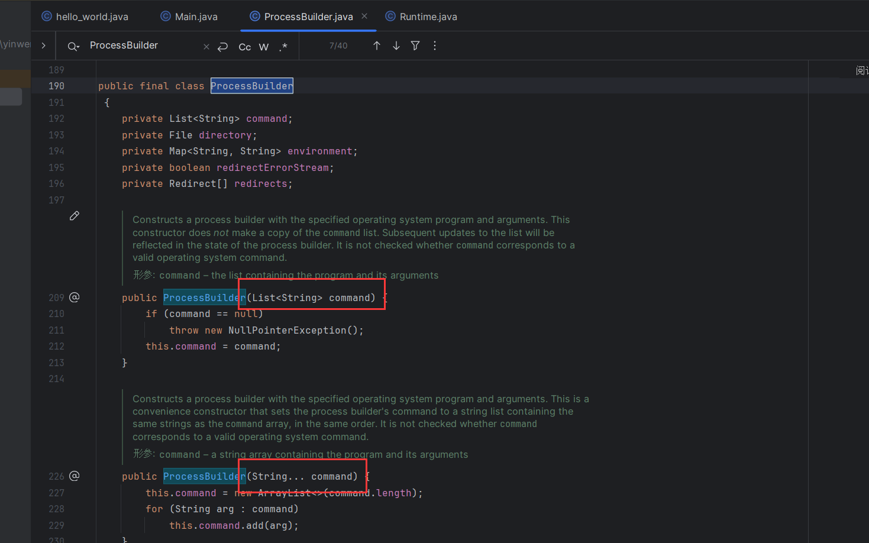
Task: Click the ProcessBuilder.java tab class icon
Action: click(255, 17)
